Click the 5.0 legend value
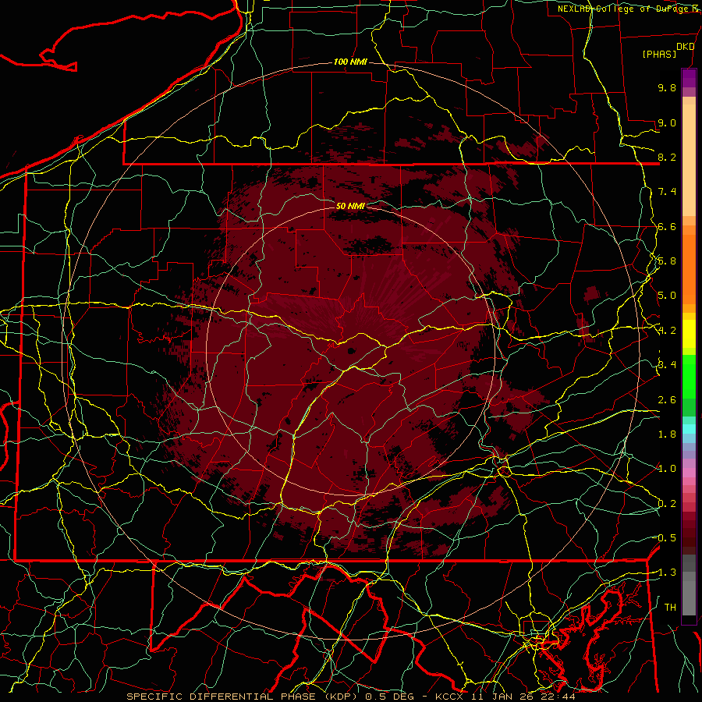Screen dimensions: 702x702 pos(667,296)
